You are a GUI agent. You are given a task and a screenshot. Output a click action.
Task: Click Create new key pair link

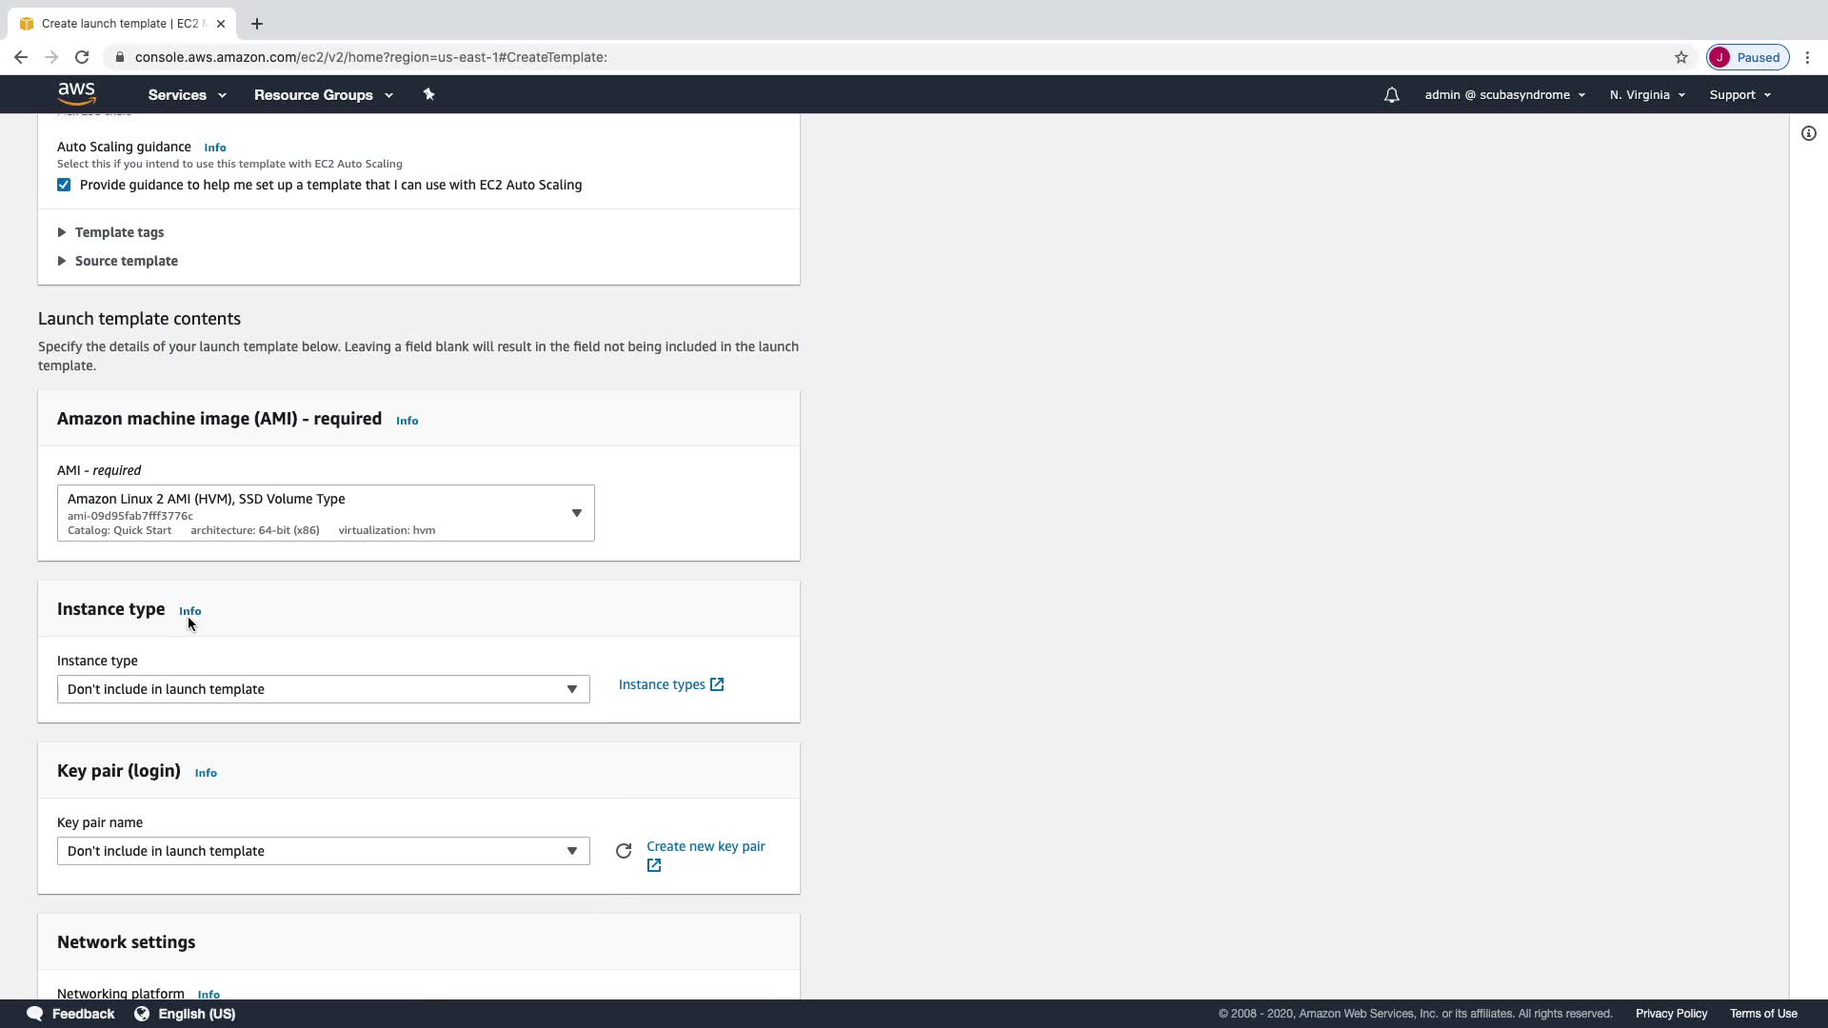[x=705, y=846]
